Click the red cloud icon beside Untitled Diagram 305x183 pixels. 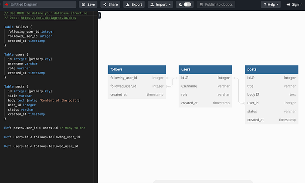pyautogui.click(x=7, y=4)
